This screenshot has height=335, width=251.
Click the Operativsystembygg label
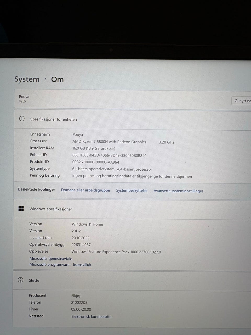click(47, 244)
